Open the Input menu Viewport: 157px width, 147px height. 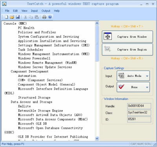34,11
